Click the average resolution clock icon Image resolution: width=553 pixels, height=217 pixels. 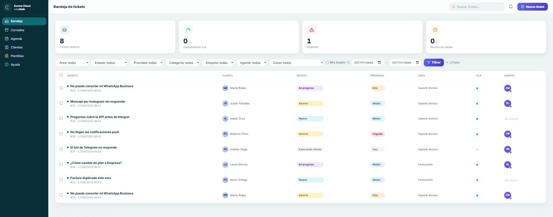coord(435,30)
